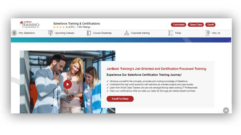241x135 pixels.
Task: Click the Course Roadmap icon
Action: tap(89, 33)
